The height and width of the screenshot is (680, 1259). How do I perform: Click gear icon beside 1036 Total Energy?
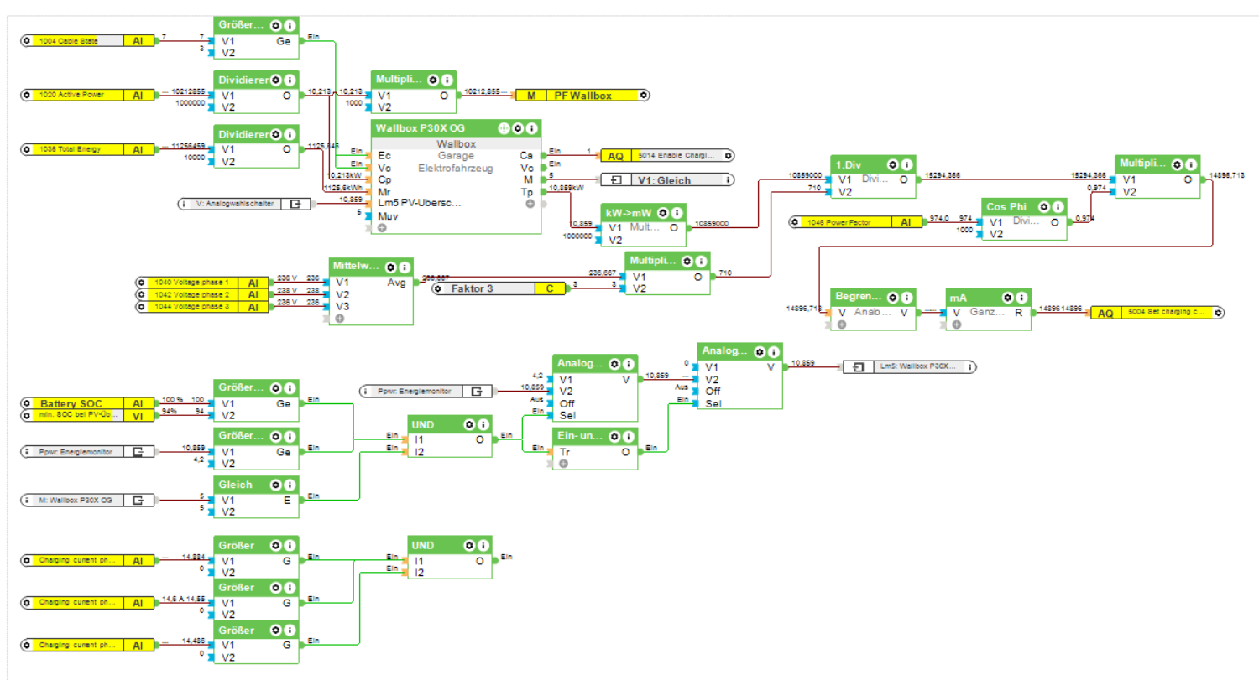pos(25,149)
